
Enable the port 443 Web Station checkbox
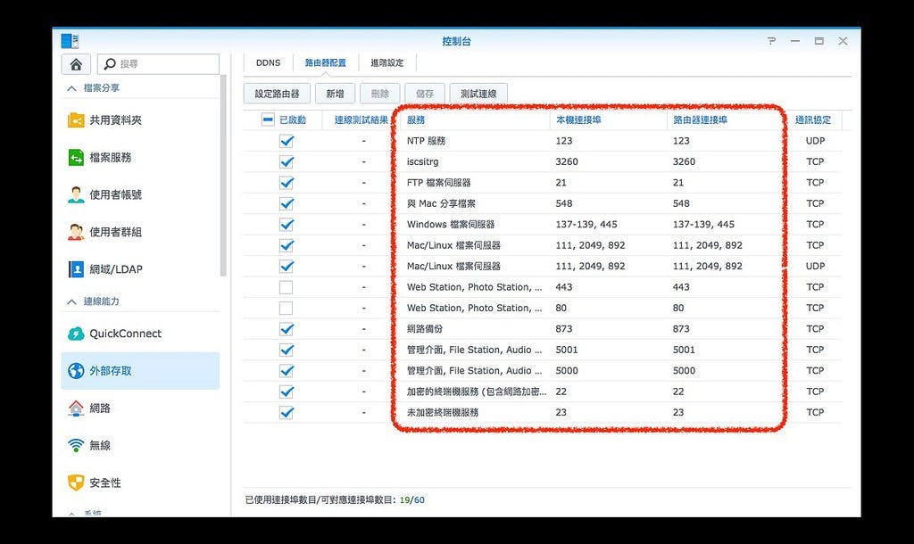pyautogui.click(x=287, y=287)
